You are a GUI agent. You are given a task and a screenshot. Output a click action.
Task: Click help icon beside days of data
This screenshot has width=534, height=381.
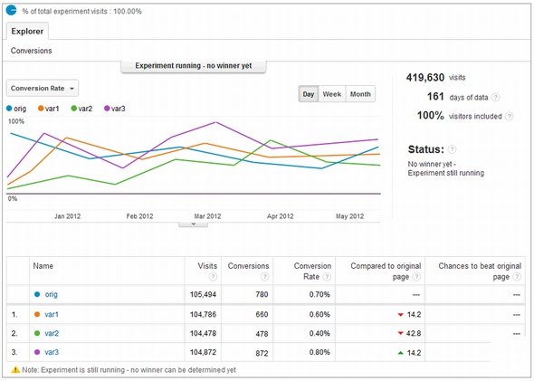pos(496,98)
